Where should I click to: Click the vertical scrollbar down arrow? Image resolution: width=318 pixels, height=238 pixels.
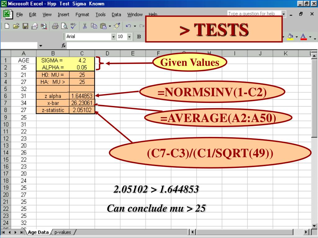[314, 226]
